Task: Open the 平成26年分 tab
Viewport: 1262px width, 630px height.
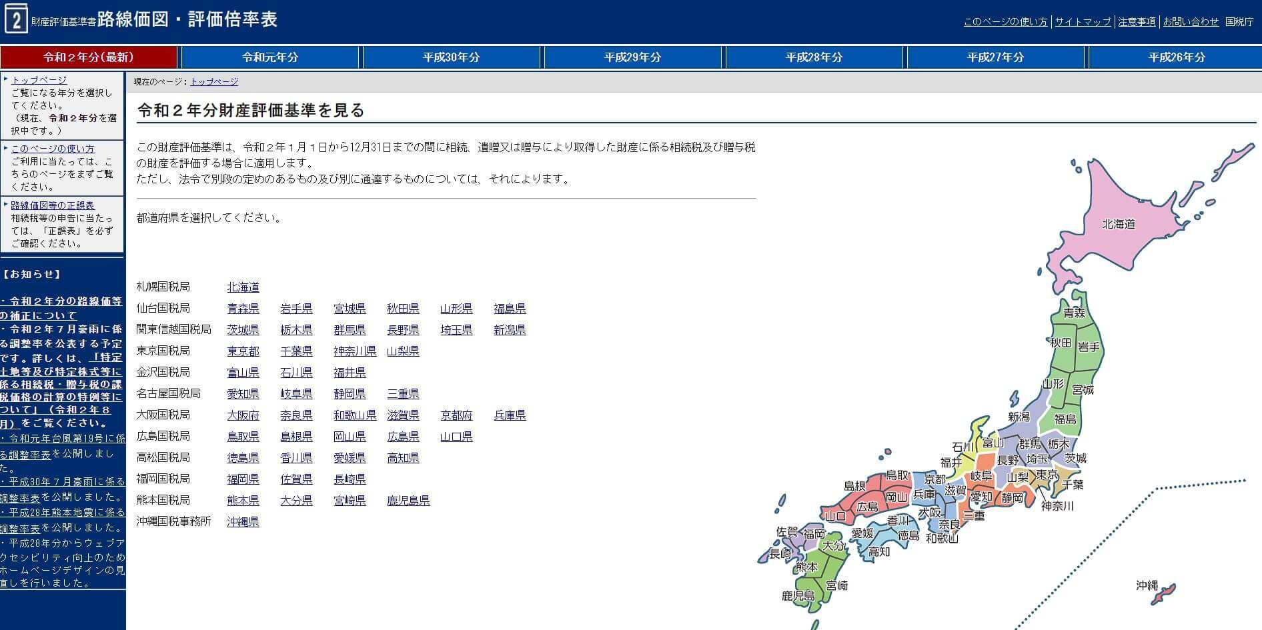Action: tap(1177, 57)
